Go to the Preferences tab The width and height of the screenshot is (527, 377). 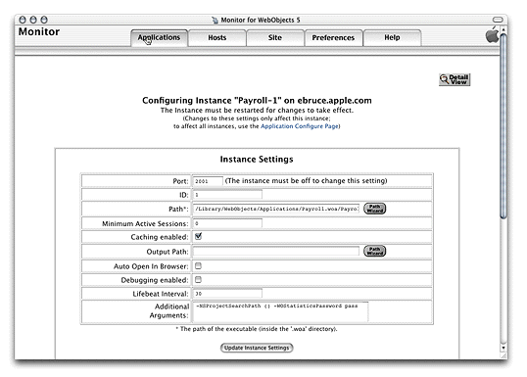click(x=333, y=37)
